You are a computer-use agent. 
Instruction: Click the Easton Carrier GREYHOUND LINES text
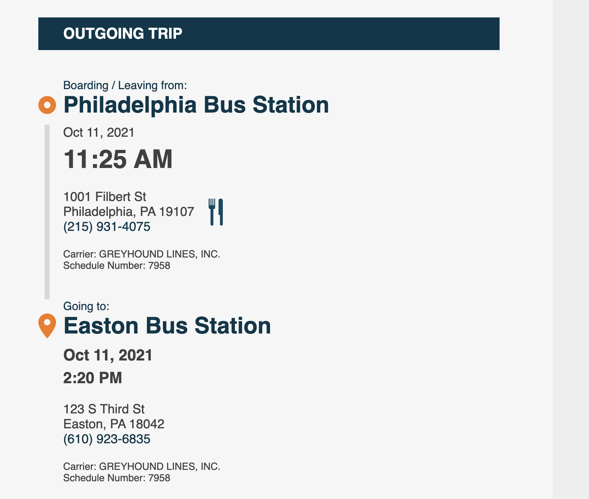142,467
